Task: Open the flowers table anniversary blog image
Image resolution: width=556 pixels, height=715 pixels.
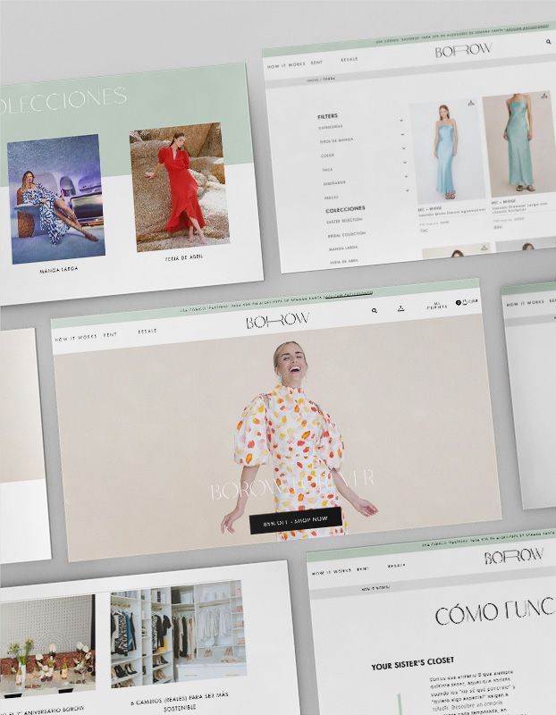Action: 47,647
